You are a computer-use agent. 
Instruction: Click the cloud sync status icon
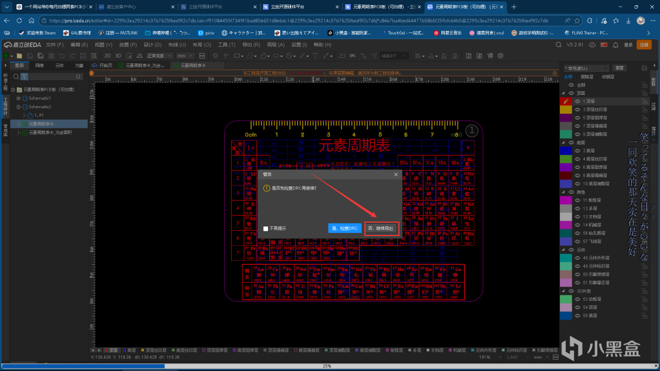tap(592, 45)
